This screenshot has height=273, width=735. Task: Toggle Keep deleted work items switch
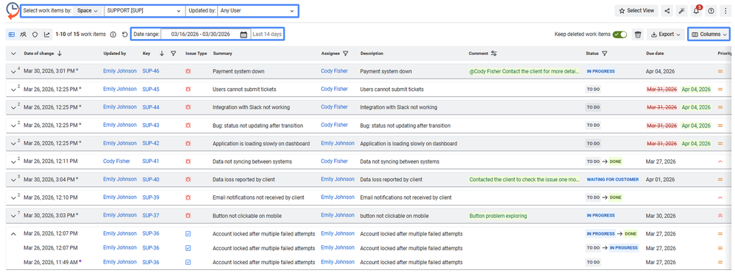coord(619,34)
